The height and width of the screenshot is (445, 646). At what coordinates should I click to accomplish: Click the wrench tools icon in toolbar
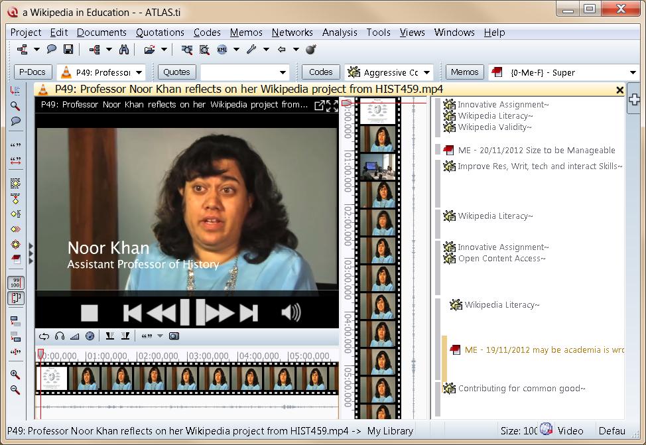click(251, 50)
